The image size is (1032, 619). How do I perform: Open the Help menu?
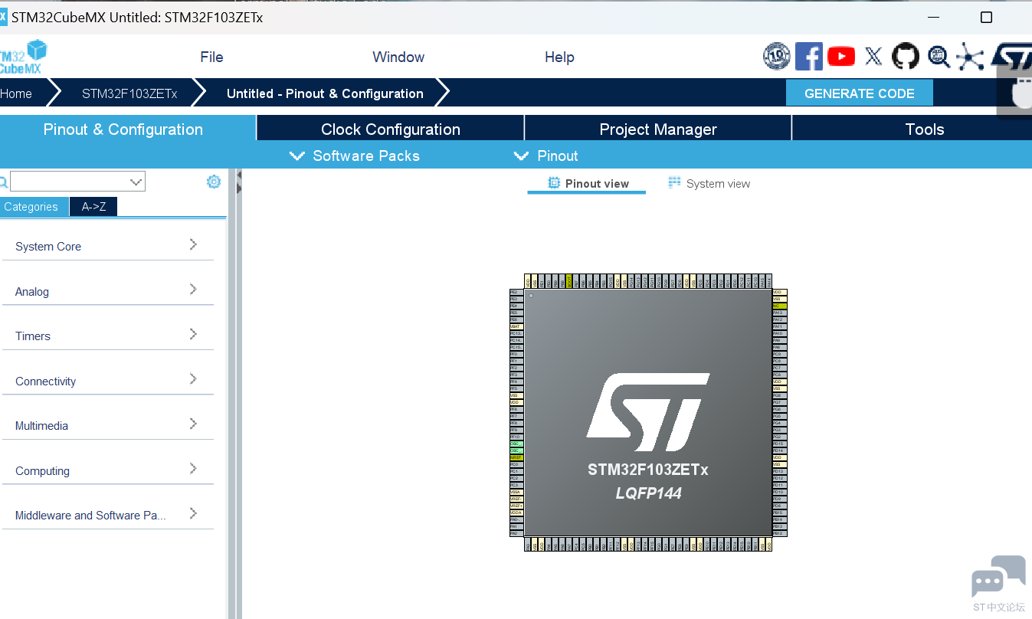(x=559, y=57)
